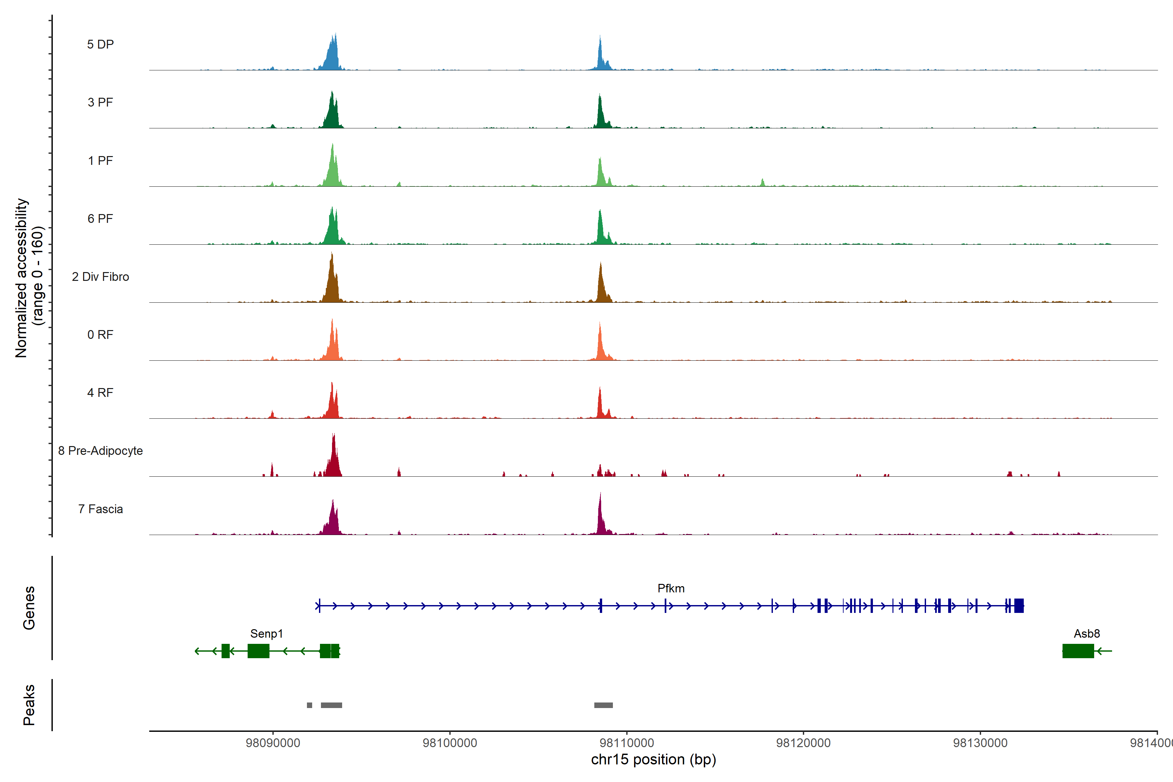Click the large Senp1 green exon block
1173x782 pixels.
[258, 651]
